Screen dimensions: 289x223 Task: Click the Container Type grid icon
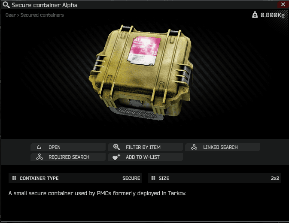pyautogui.click(x=14, y=178)
